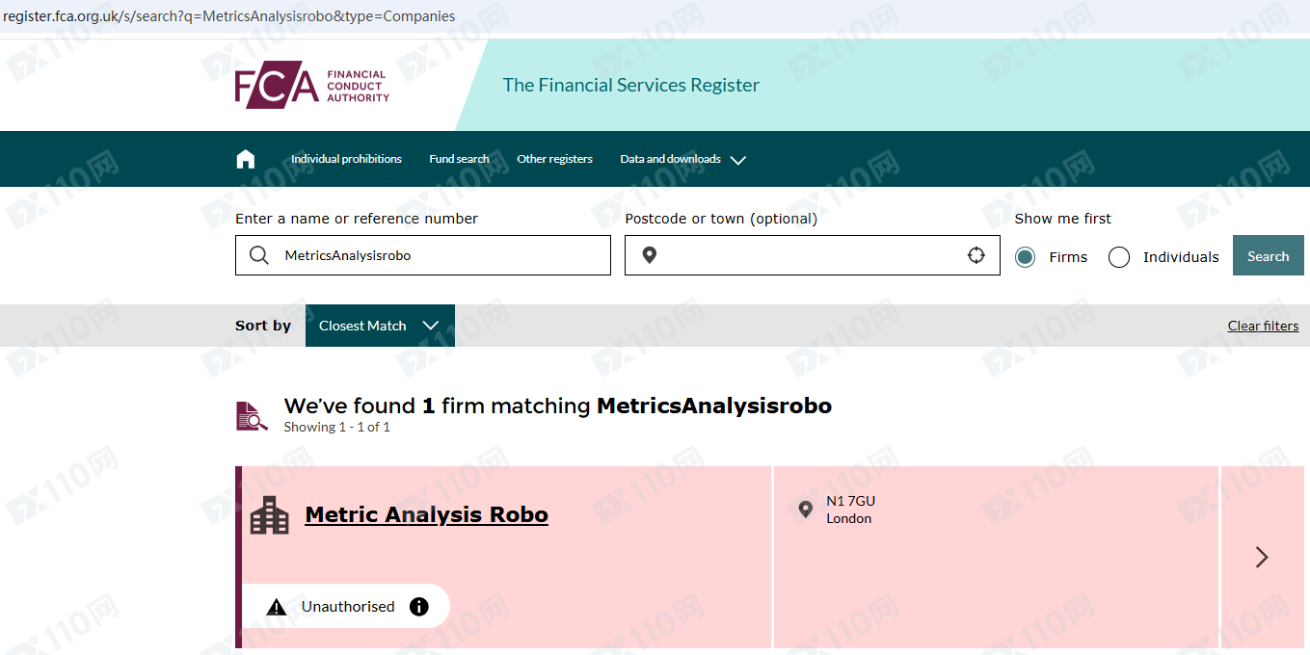Click the search magnifier icon
Image resolution: width=1310 pixels, height=655 pixels.
[259, 255]
